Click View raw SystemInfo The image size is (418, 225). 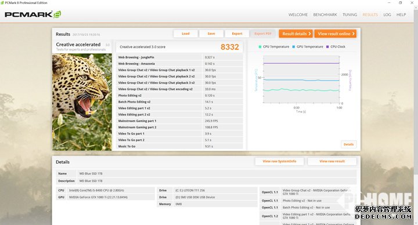click(x=279, y=161)
